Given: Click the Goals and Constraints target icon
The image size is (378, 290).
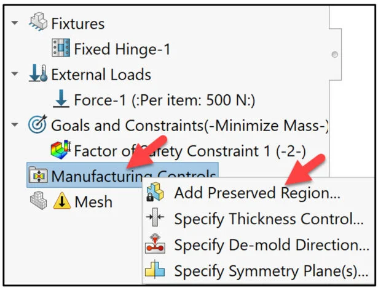Looking at the screenshot, I should tap(37, 126).
